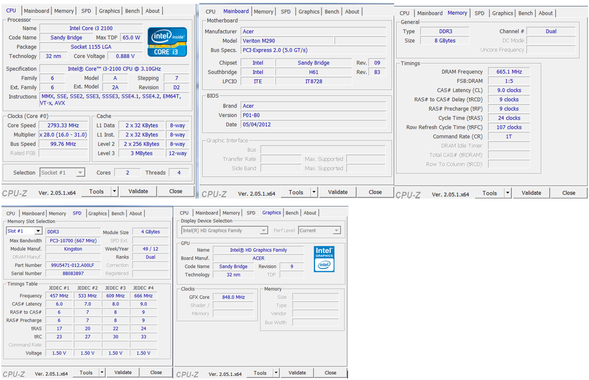The height and width of the screenshot is (380, 589).
Task: Click Tools button in the Memory window
Action: click(490, 193)
